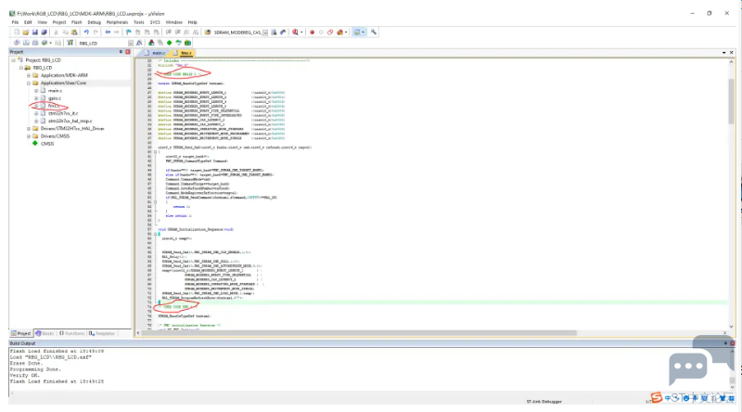Kill all breakpoints icon

pyautogui.click(x=339, y=32)
